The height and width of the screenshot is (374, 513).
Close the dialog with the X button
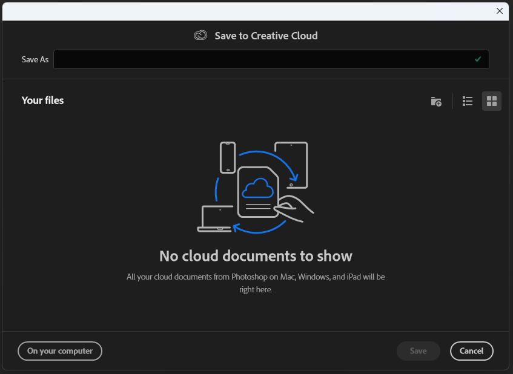pyautogui.click(x=499, y=11)
